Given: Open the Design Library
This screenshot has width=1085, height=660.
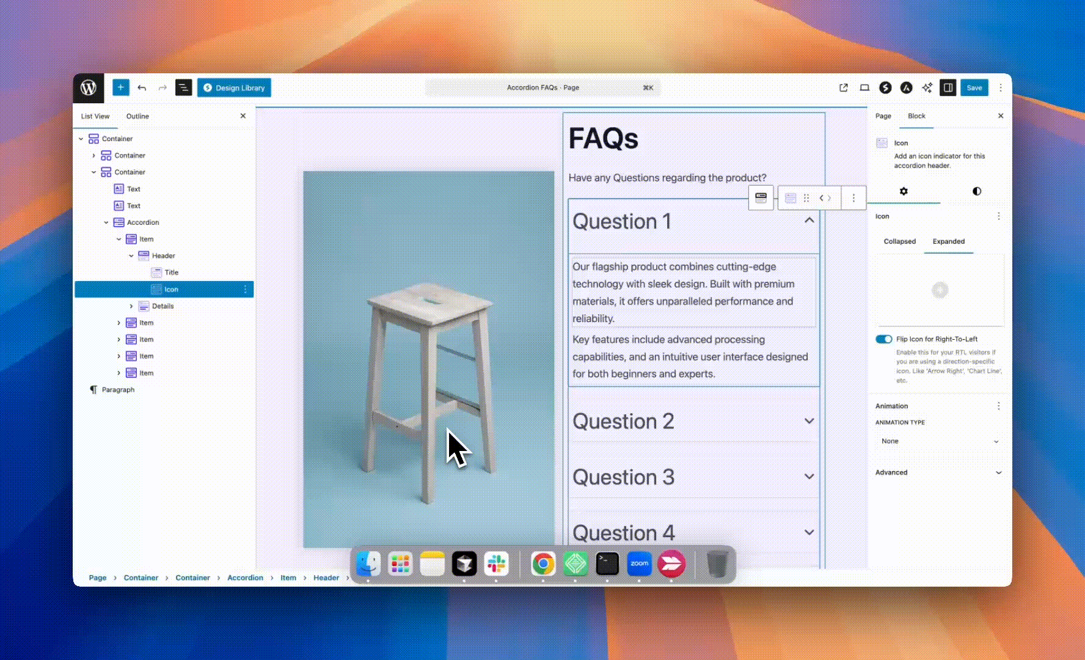Looking at the screenshot, I should 234,88.
